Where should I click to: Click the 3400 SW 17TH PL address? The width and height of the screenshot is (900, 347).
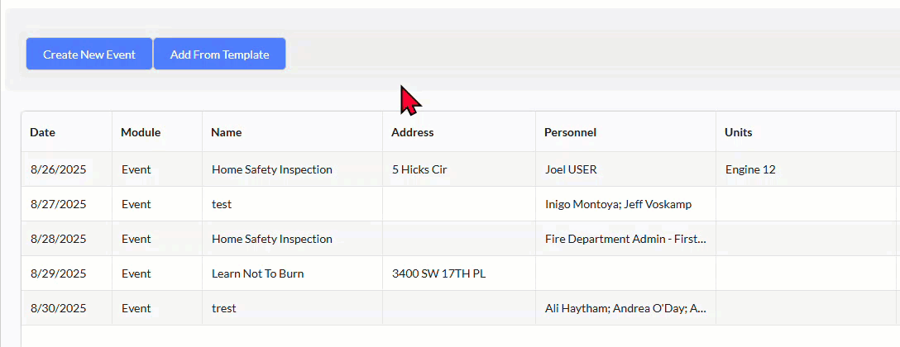click(x=438, y=273)
